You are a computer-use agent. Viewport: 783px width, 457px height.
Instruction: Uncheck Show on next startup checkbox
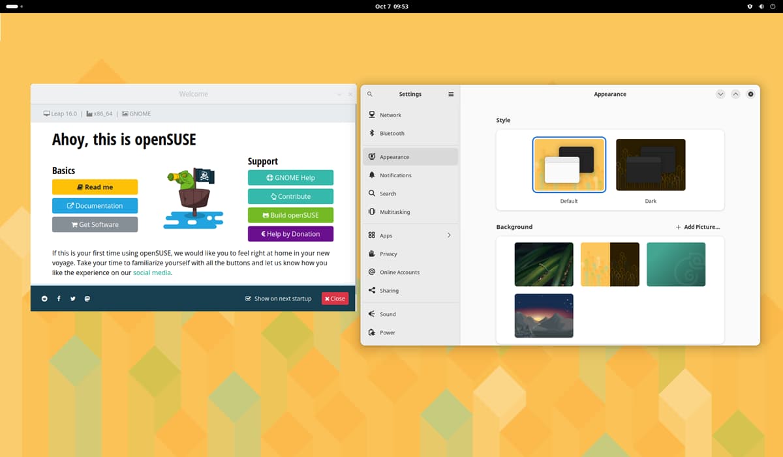click(x=248, y=299)
